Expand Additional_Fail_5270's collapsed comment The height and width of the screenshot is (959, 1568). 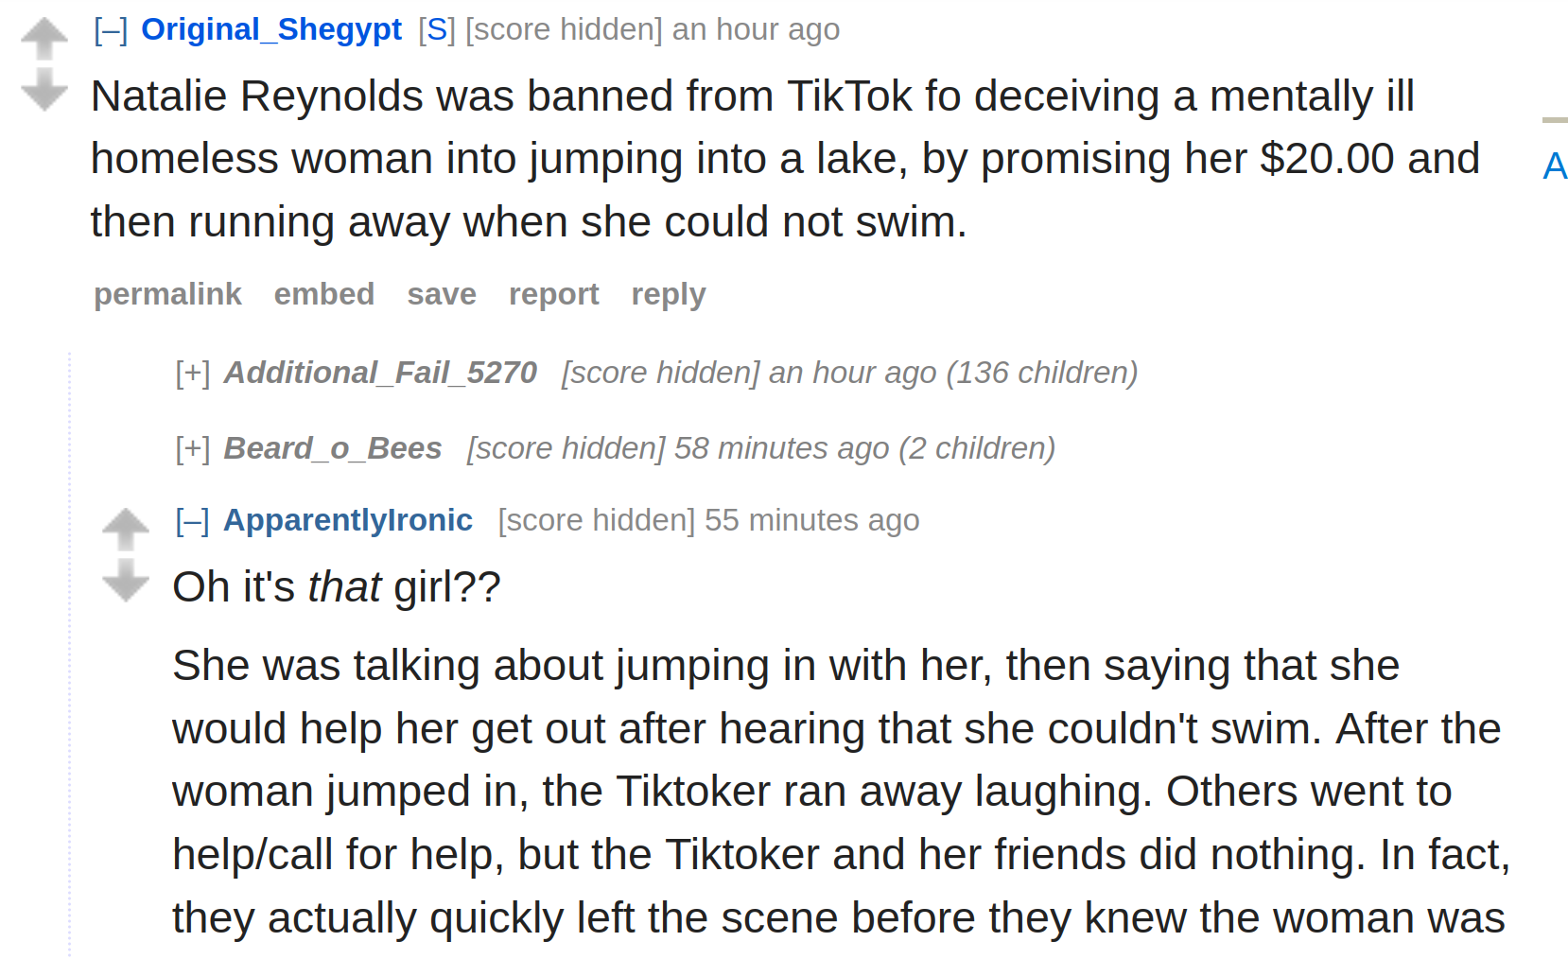(193, 374)
